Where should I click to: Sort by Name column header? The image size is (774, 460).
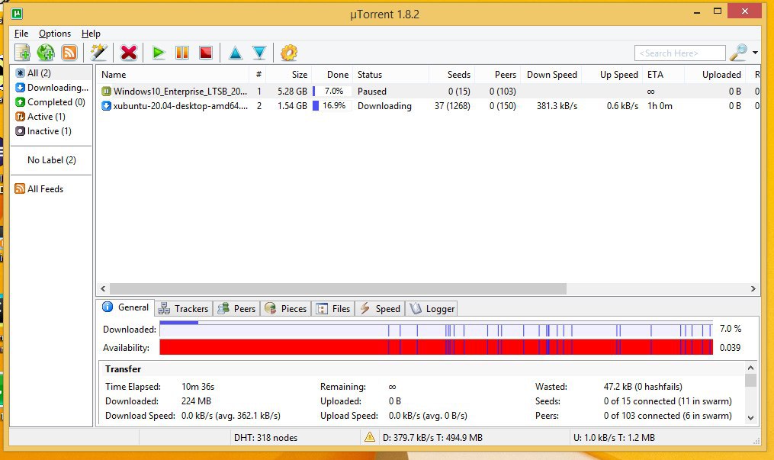pyautogui.click(x=173, y=75)
